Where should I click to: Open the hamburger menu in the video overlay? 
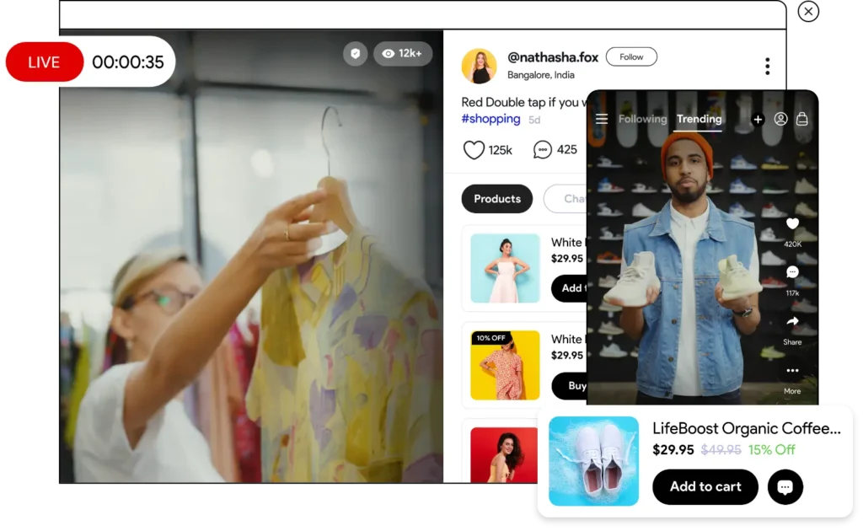point(602,119)
